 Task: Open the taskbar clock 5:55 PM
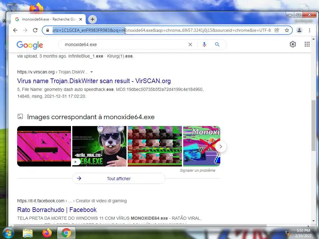pos(303,233)
